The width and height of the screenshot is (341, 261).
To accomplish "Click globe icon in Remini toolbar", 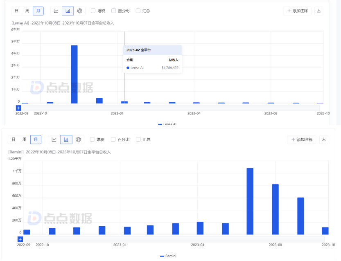I will pyautogui.click(x=78, y=139).
